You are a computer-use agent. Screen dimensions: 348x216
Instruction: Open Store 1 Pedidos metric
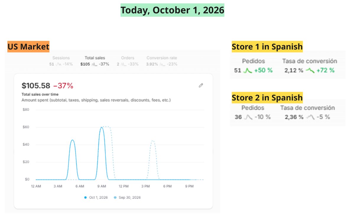pos(253,66)
